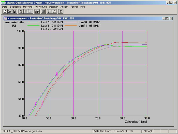Image resolution: width=178 pixels, height=134 pixels.
Task: Minimize the Kurvenvergleich child window
Action: coord(164,18)
